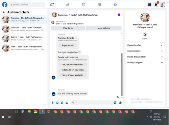
Task: Open the emoji picker in message box
Action: (x=115, y=103)
